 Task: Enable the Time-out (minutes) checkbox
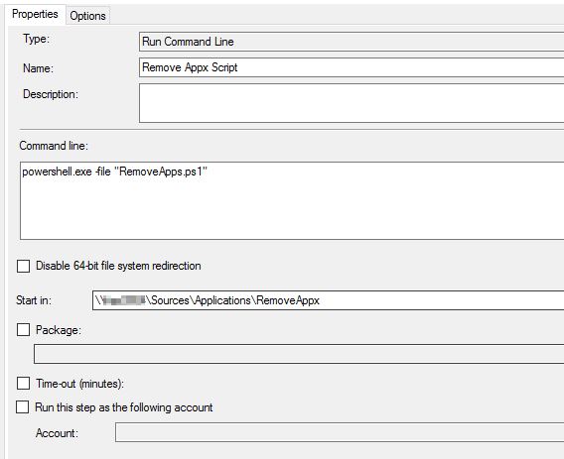click(24, 384)
